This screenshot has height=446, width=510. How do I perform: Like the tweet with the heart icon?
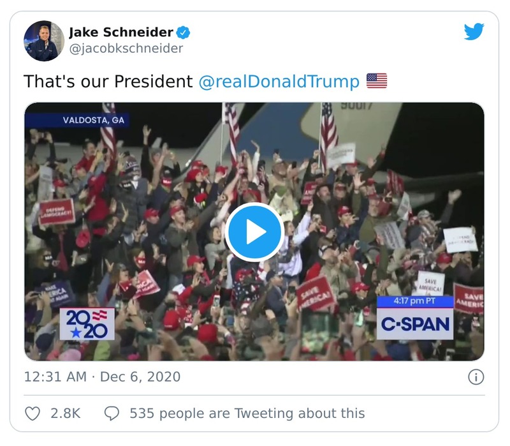coord(32,413)
